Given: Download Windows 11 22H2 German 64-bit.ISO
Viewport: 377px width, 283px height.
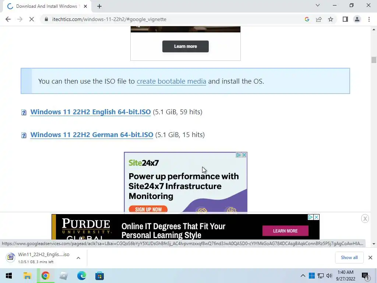Looking at the screenshot, I should [x=92, y=135].
